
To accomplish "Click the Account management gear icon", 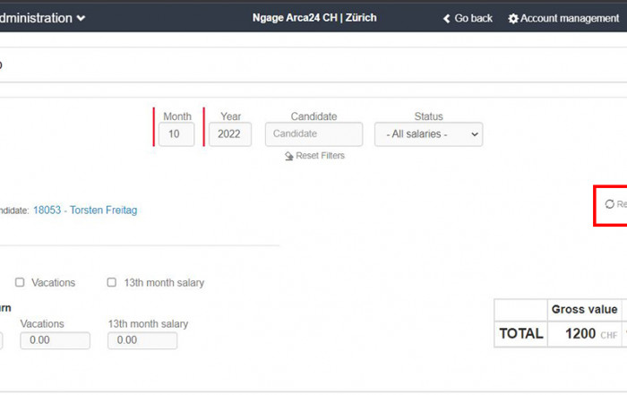I will [513, 19].
